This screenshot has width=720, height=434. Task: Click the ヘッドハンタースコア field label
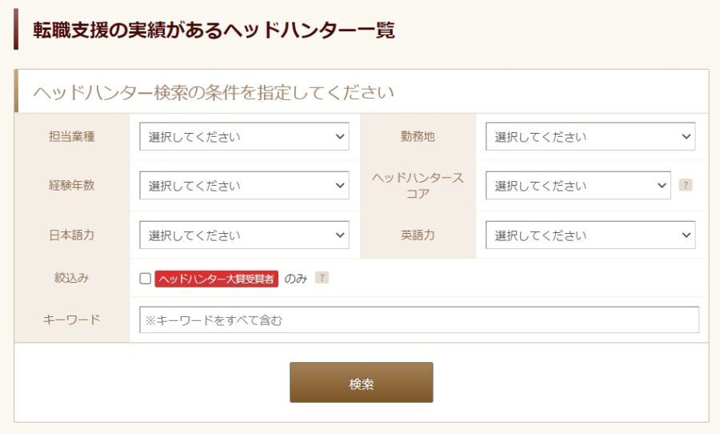[418, 185]
